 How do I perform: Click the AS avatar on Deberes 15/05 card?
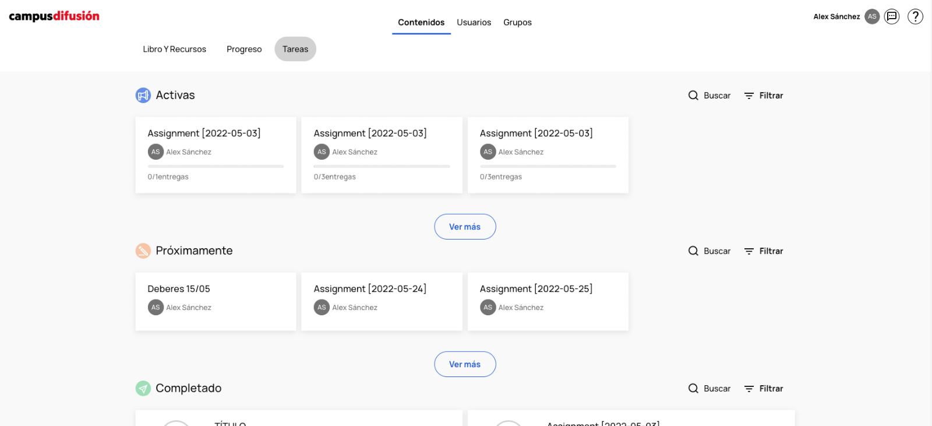156,308
